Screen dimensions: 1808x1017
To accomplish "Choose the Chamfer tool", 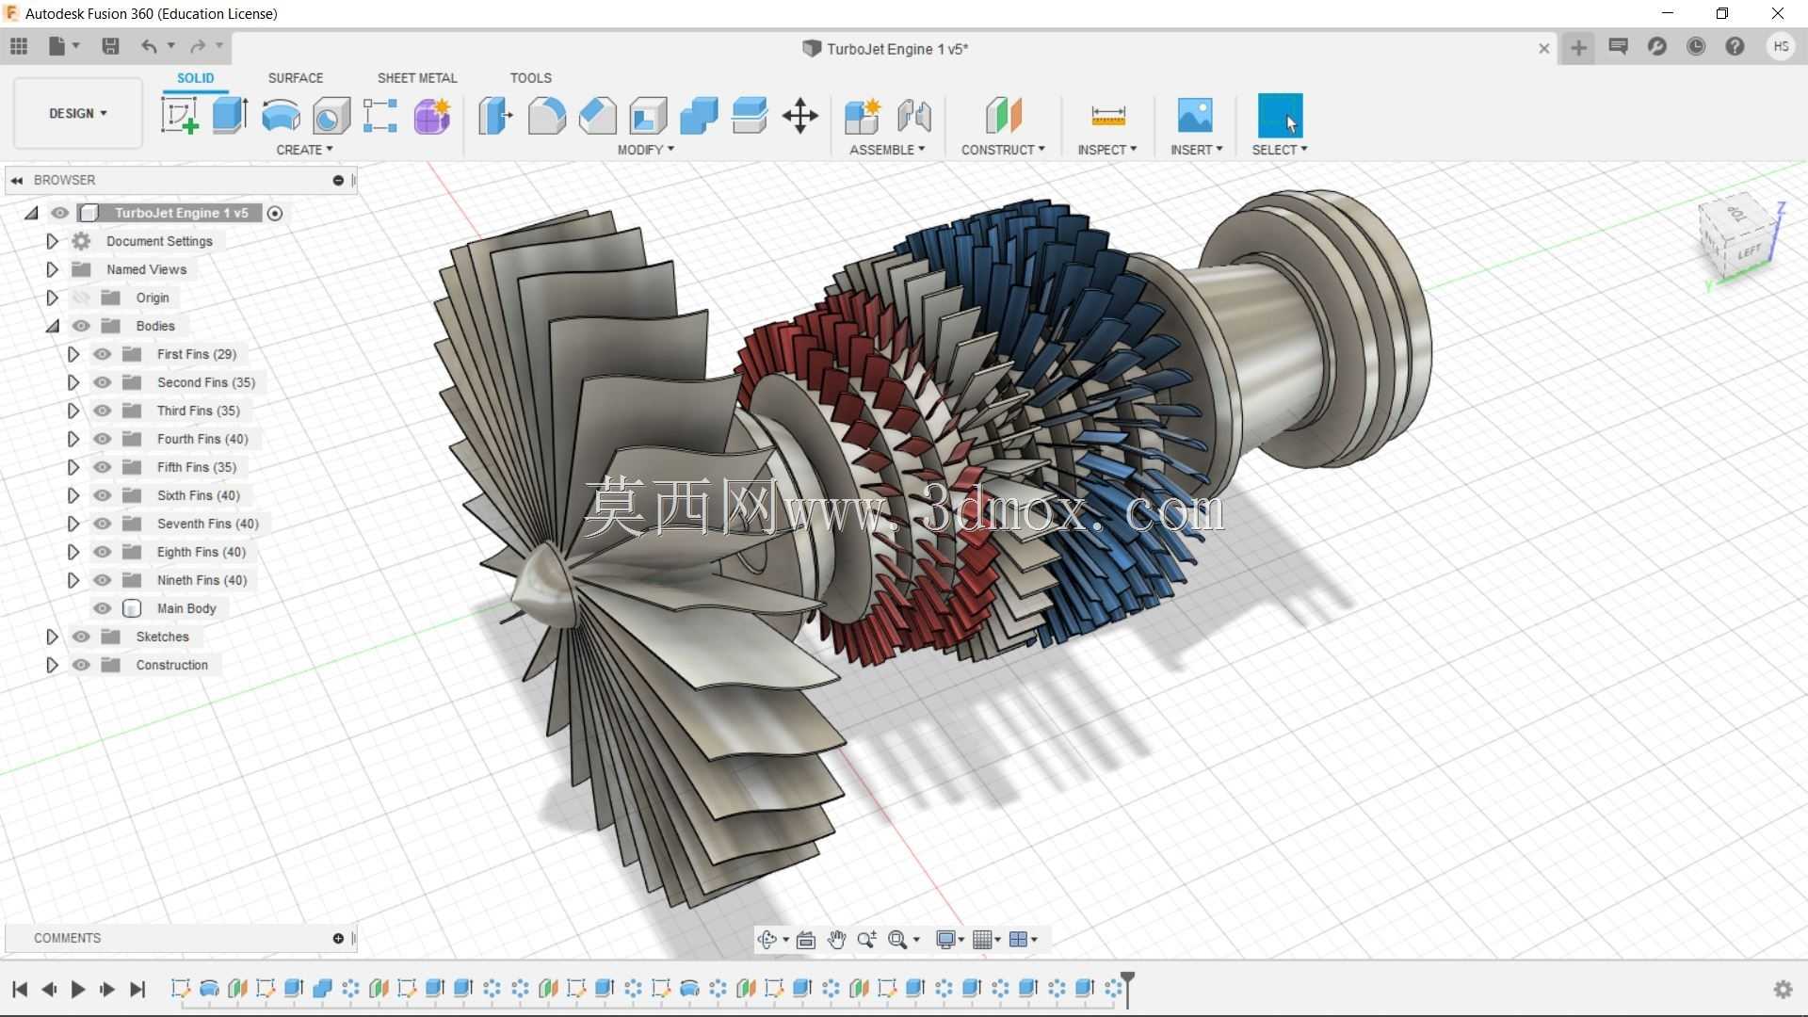I will tap(597, 116).
